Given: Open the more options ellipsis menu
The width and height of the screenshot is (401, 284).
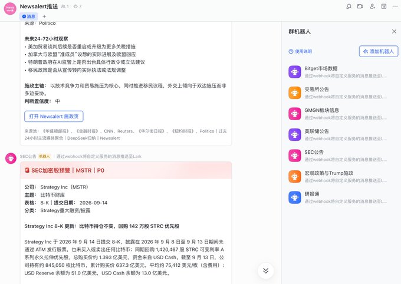Looking at the screenshot, I should click(395, 6).
